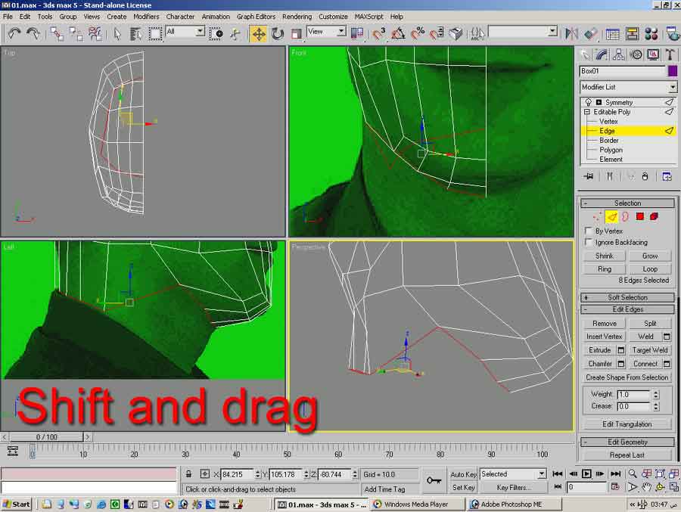
Task: Click the Arc Rotate viewport navigation icon
Action: pos(660,487)
